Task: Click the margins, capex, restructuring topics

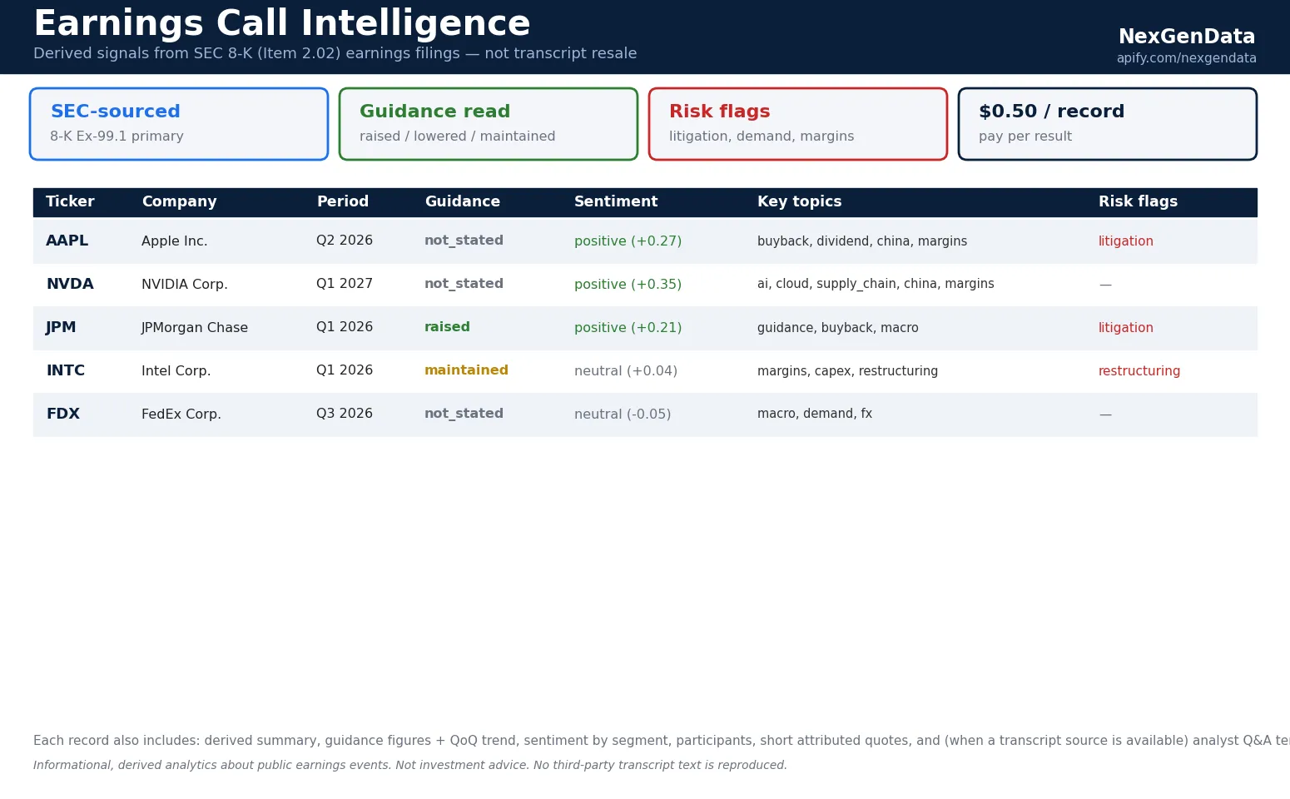Action: click(x=847, y=370)
